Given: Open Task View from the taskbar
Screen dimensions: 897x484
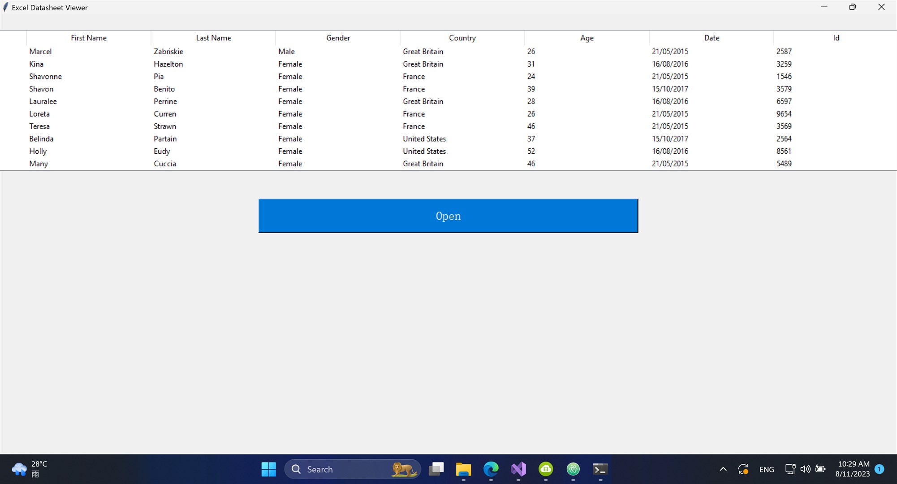Looking at the screenshot, I should pyautogui.click(x=436, y=469).
